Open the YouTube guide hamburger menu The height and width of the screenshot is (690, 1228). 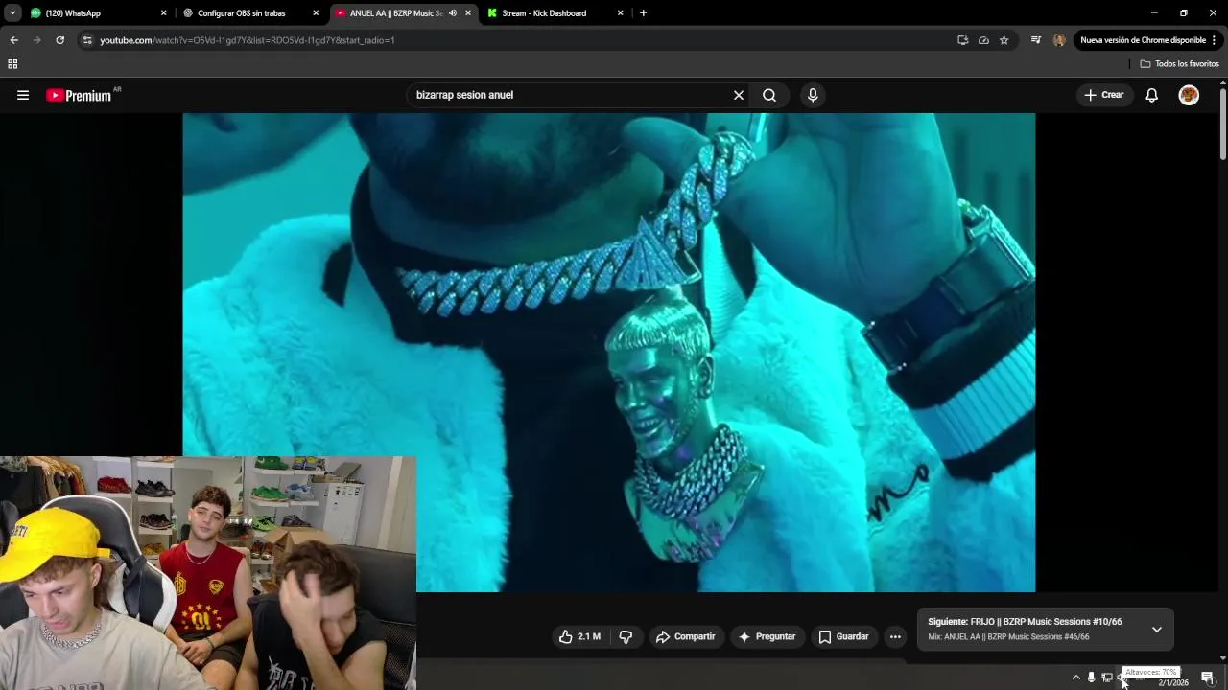(23, 95)
